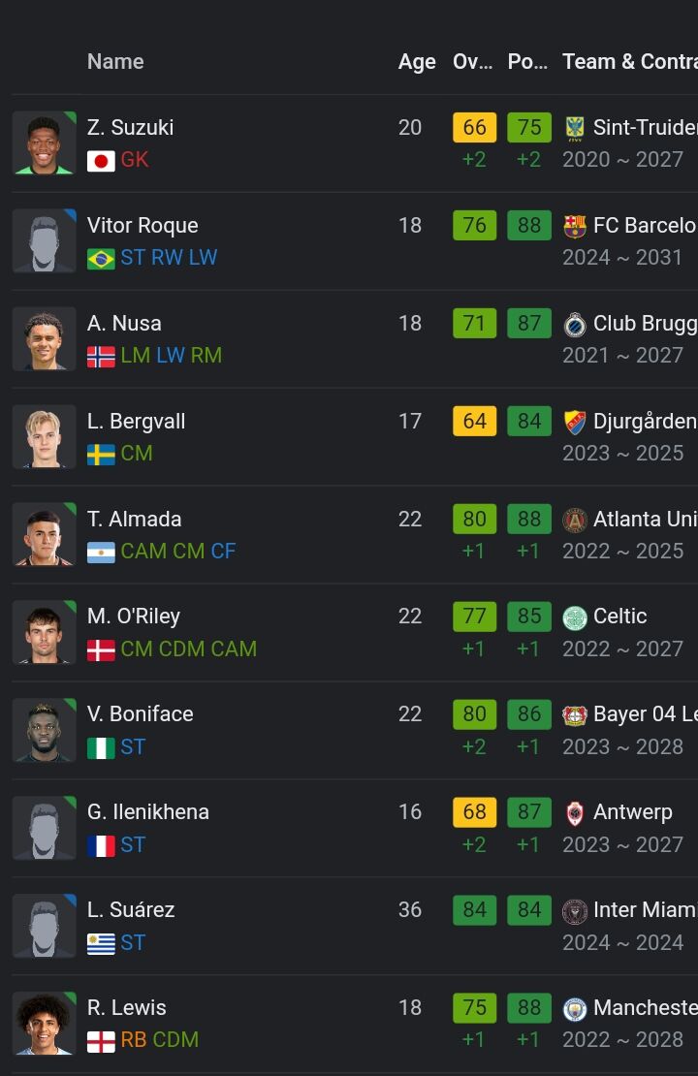Click the Japan flag beside GK
This screenshot has height=1076, width=698.
coord(101,161)
